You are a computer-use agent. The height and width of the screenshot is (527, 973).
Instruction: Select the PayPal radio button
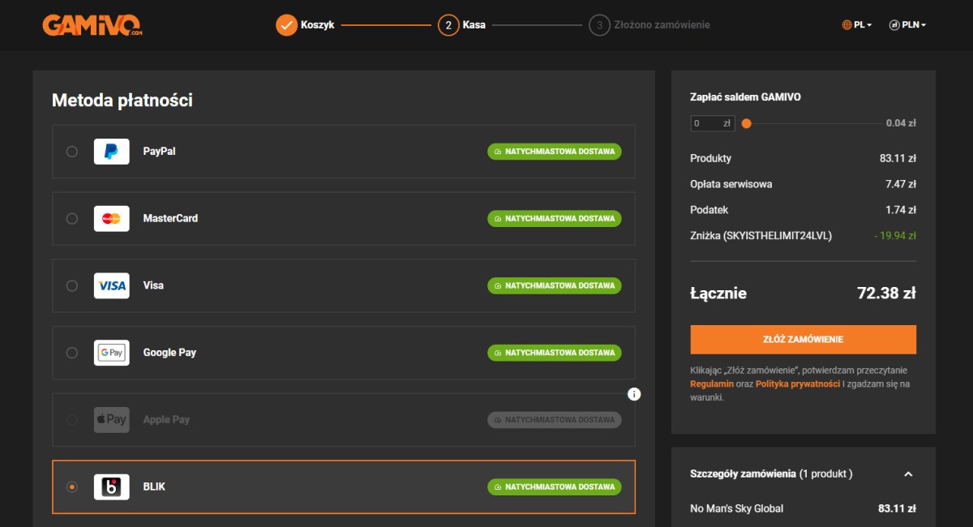(x=72, y=152)
